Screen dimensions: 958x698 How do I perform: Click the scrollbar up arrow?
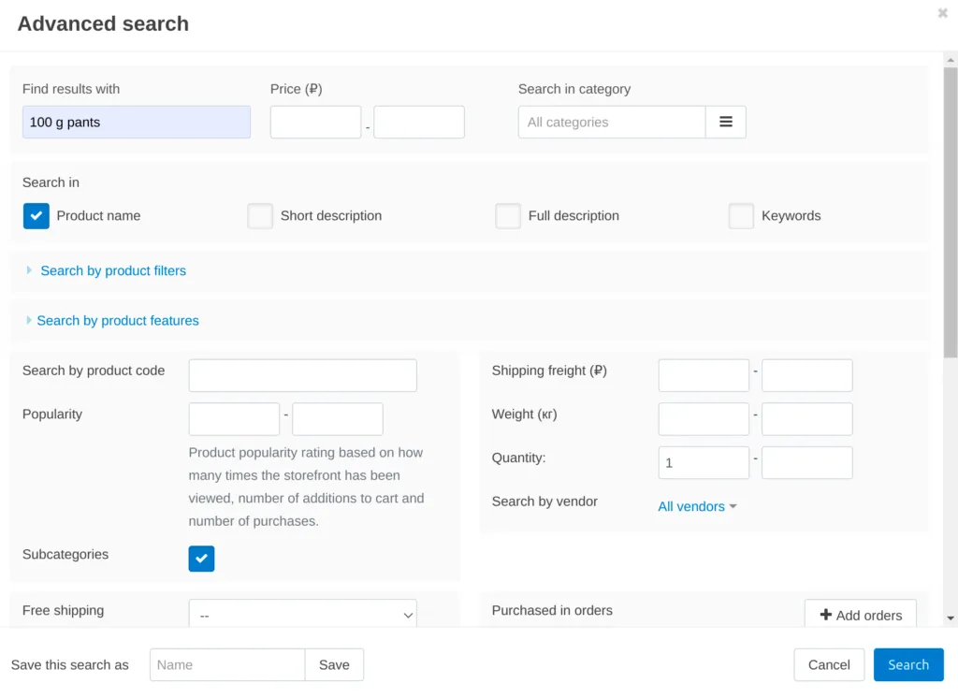[x=951, y=60]
